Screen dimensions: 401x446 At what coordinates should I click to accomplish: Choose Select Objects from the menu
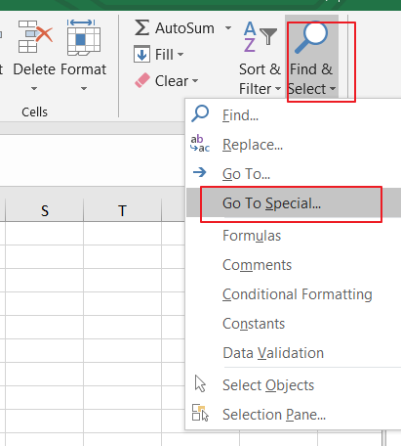tap(294, 385)
